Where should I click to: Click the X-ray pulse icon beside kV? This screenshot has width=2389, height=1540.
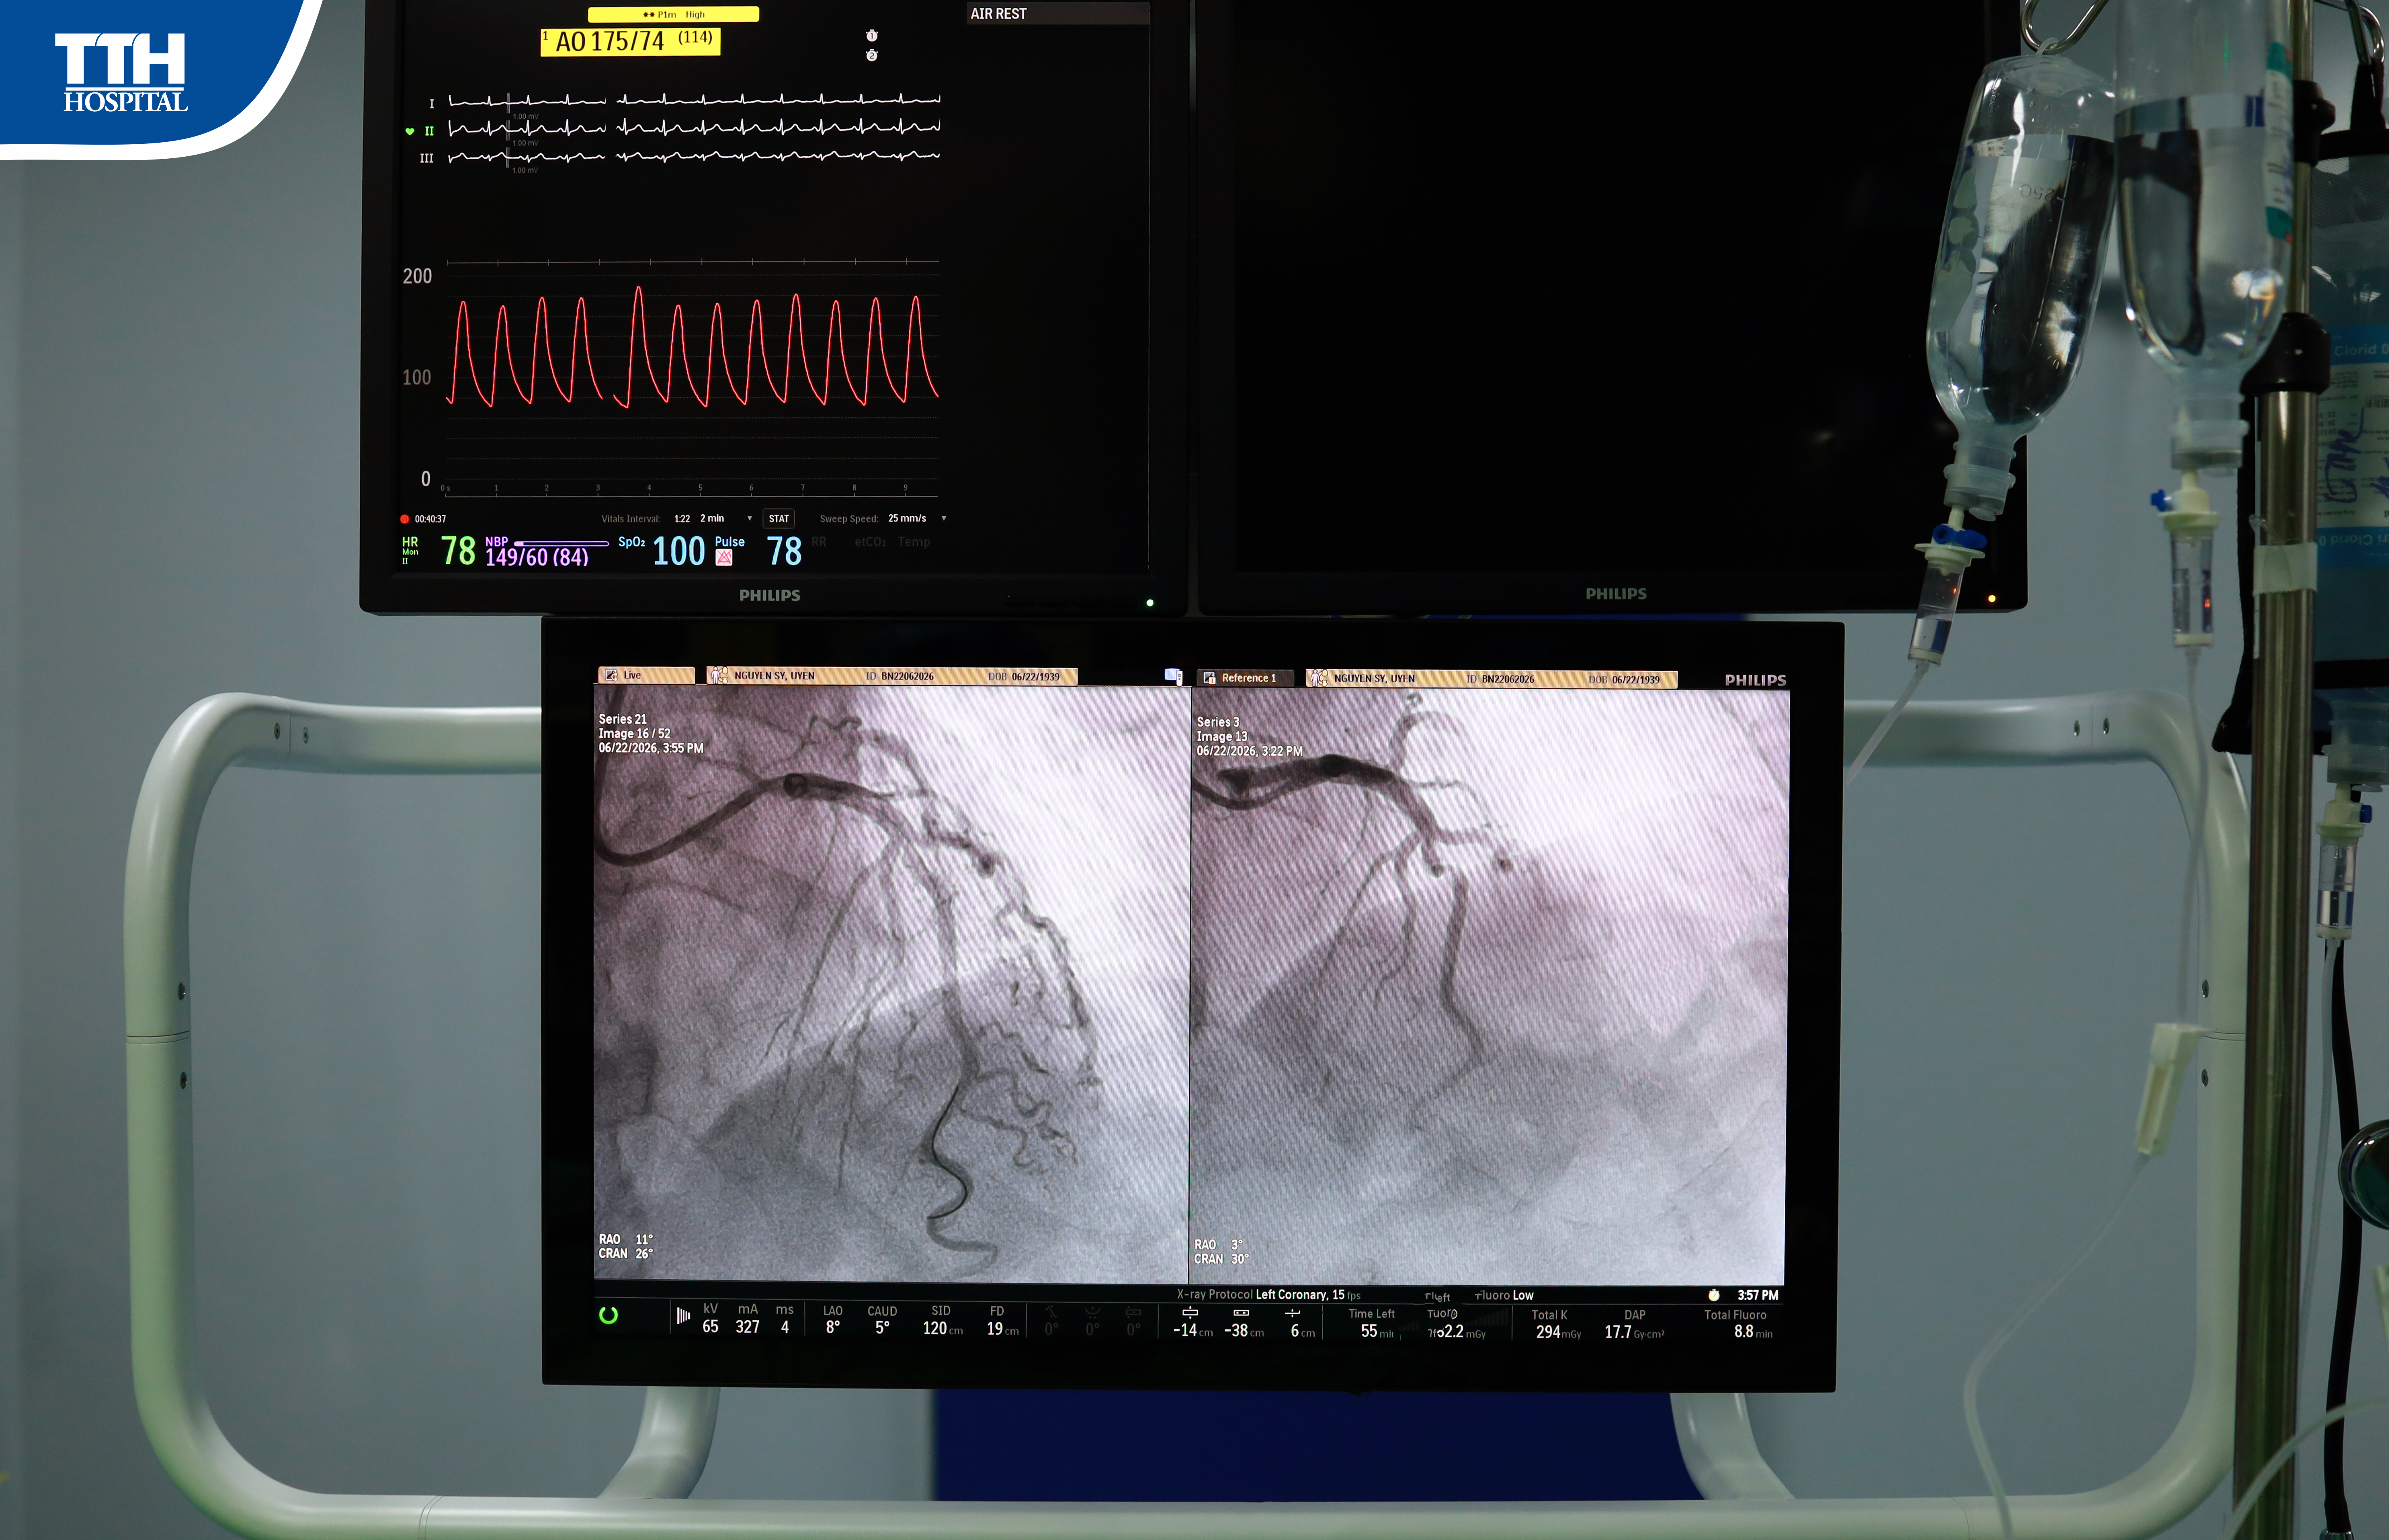click(683, 1316)
